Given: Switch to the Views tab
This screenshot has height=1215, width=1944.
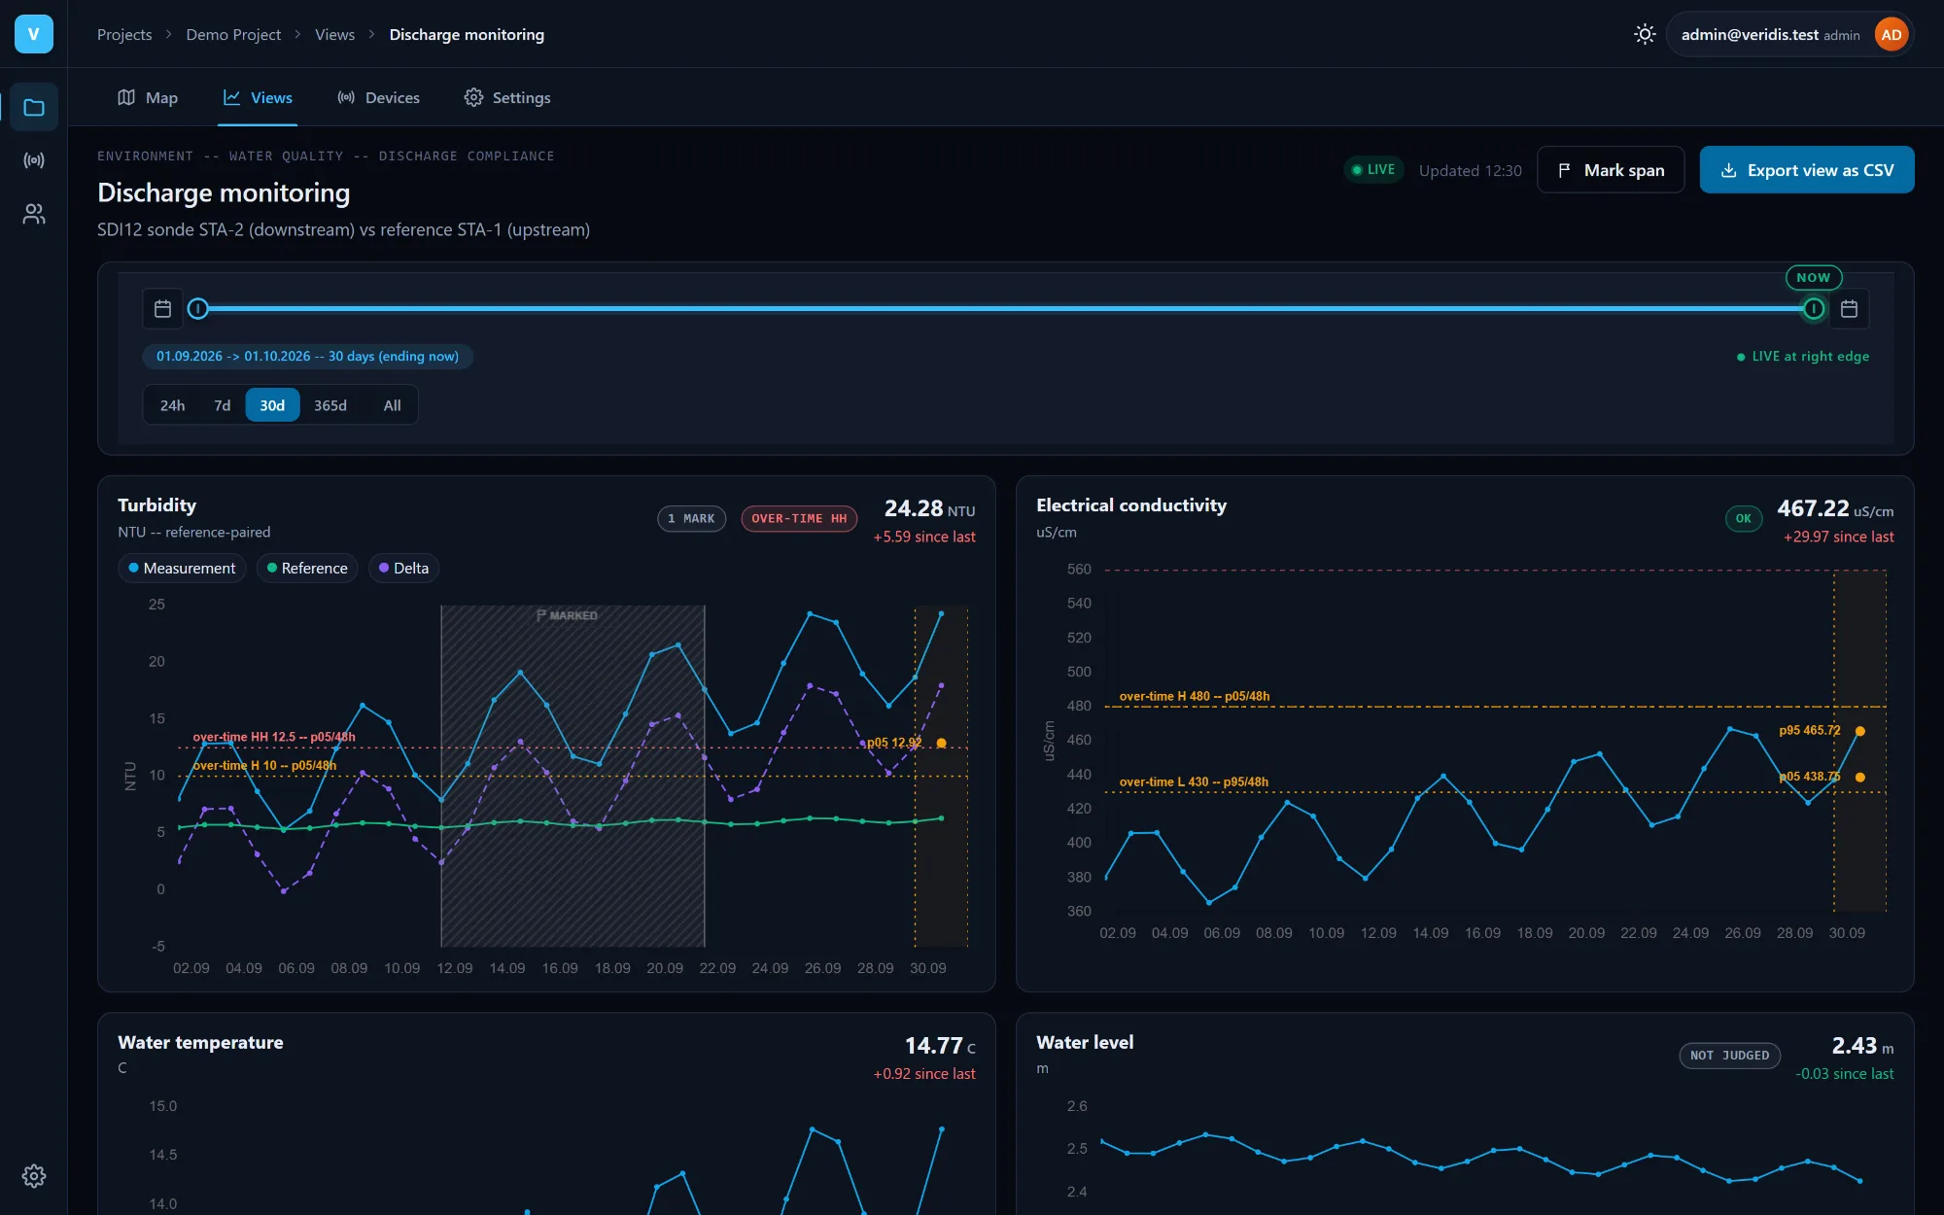Looking at the screenshot, I should point(258,97).
